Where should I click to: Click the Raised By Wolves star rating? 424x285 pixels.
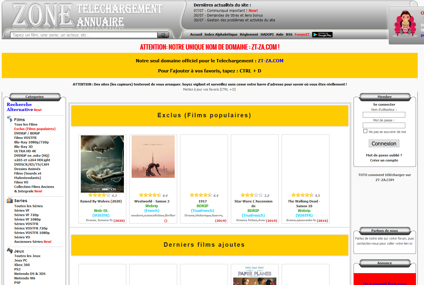(x=99, y=195)
